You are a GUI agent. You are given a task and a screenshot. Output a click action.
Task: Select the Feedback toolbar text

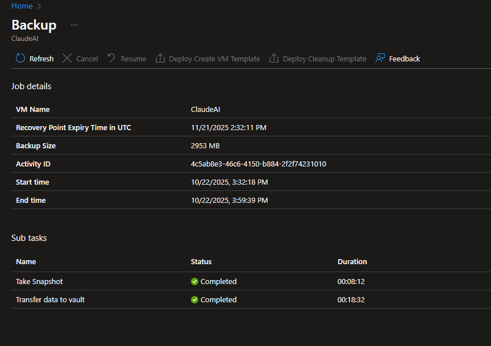(404, 59)
